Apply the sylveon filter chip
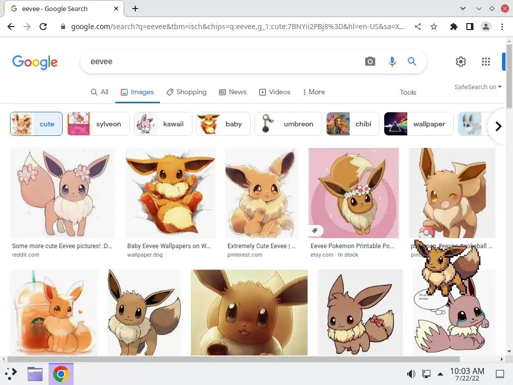This screenshot has height=385, width=513. click(98, 124)
